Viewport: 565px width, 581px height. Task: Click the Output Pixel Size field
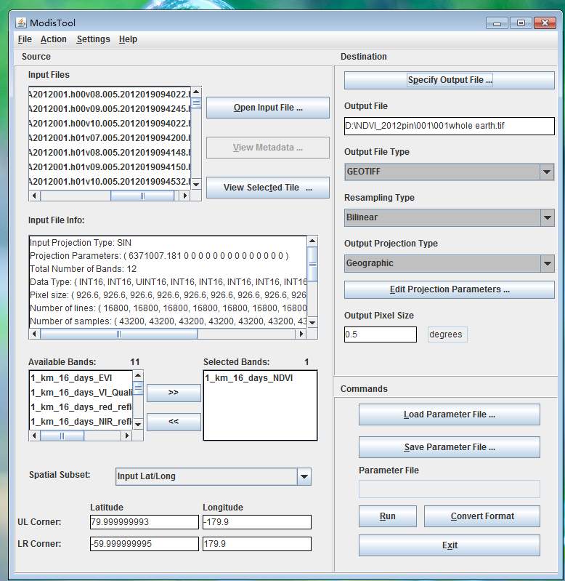click(381, 334)
